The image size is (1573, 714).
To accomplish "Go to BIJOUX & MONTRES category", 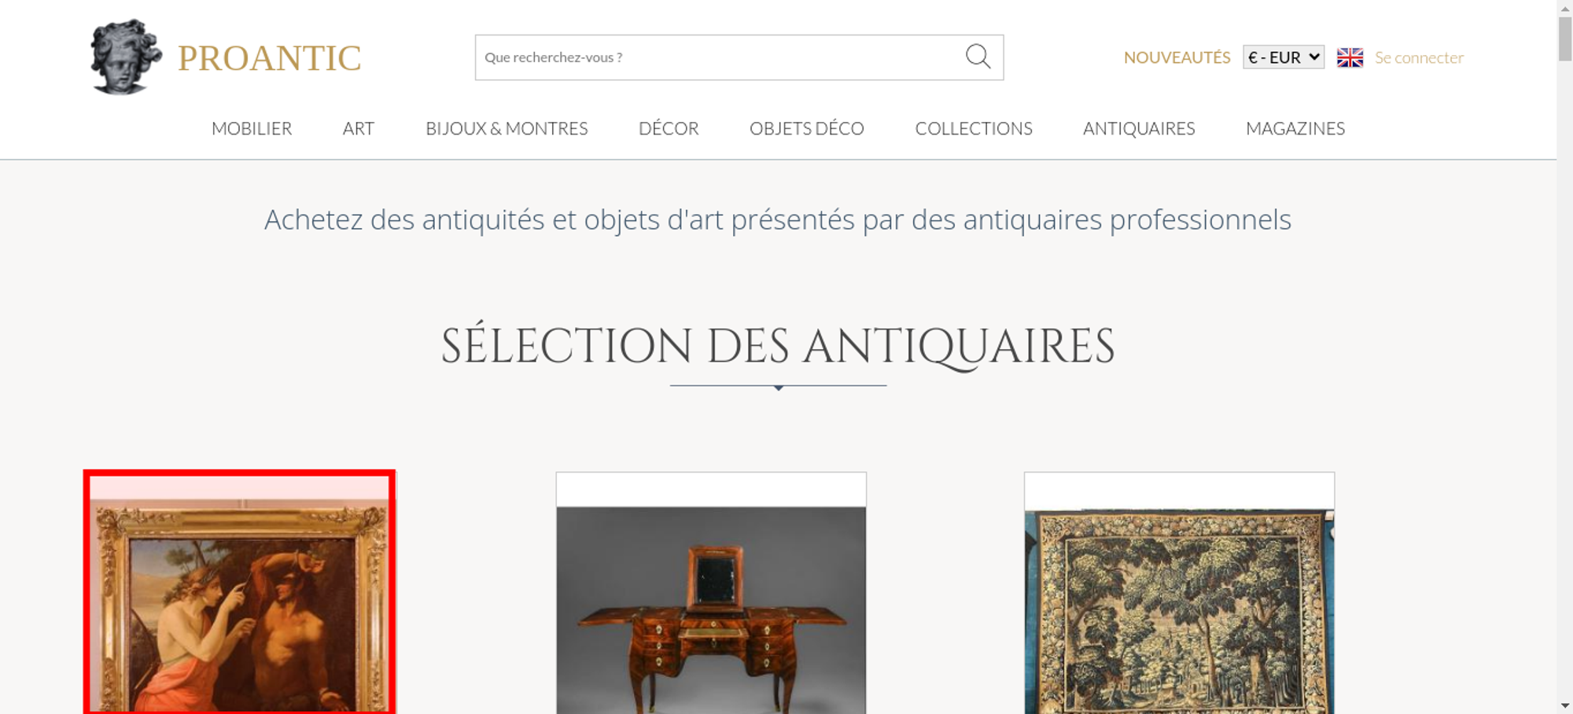I will click(x=507, y=128).
